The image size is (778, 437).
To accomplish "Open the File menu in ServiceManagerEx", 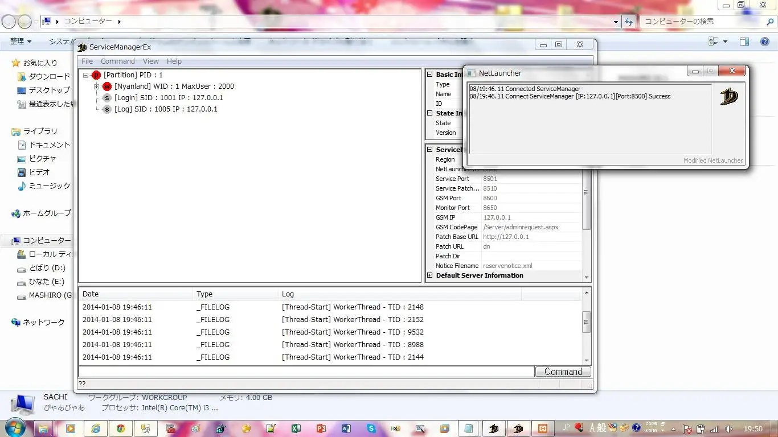I will [87, 61].
